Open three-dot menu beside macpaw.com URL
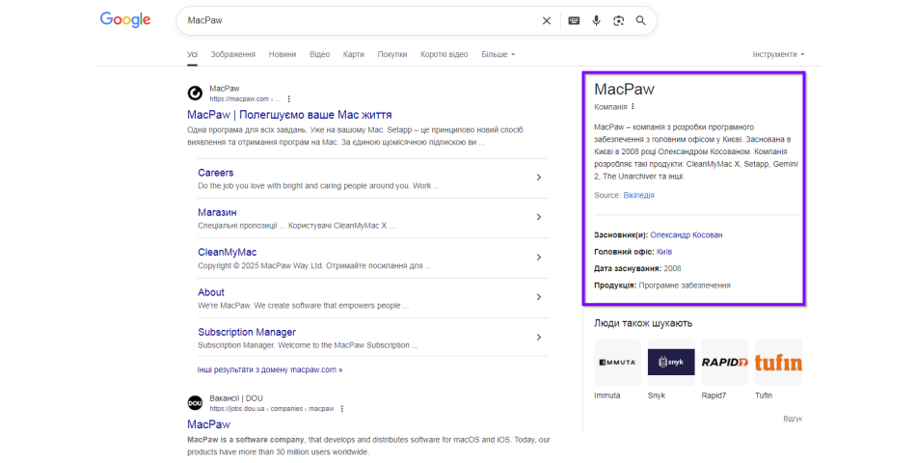The width and height of the screenshot is (916, 463). tap(288, 99)
